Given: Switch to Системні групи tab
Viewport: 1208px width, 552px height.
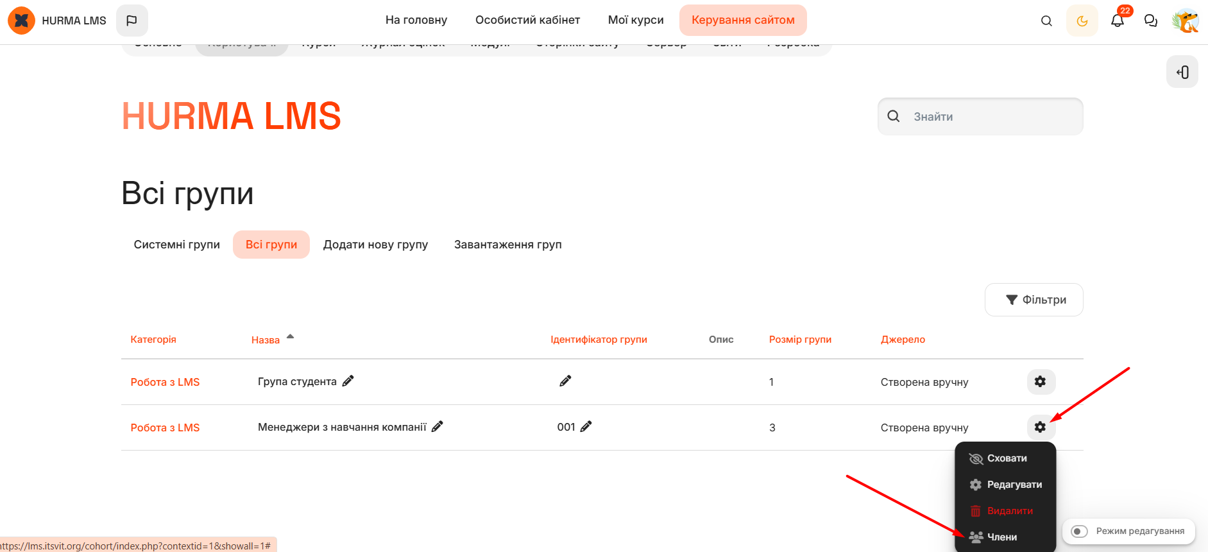Looking at the screenshot, I should [x=177, y=245].
